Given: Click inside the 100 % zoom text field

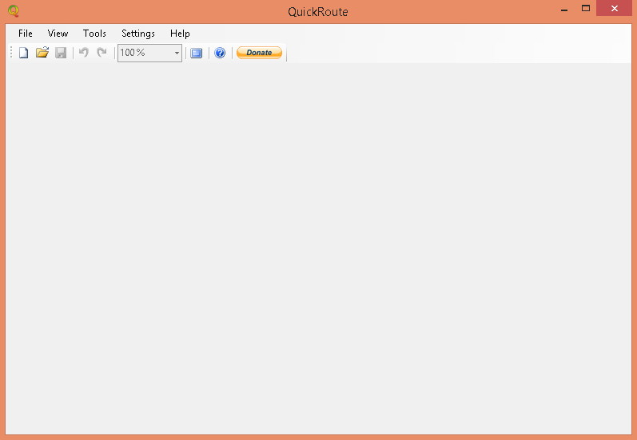Looking at the screenshot, I should (144, 53).
